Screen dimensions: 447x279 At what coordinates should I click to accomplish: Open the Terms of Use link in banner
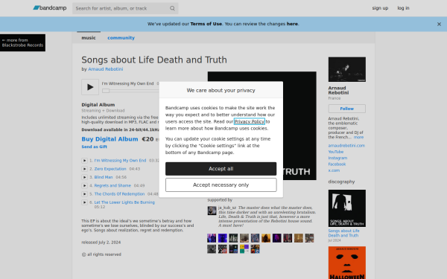[206, 24]
